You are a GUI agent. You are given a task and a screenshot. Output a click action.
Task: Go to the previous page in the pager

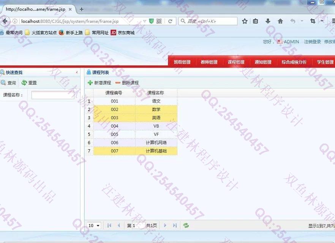pyautogui.click(x=119, y=225)
